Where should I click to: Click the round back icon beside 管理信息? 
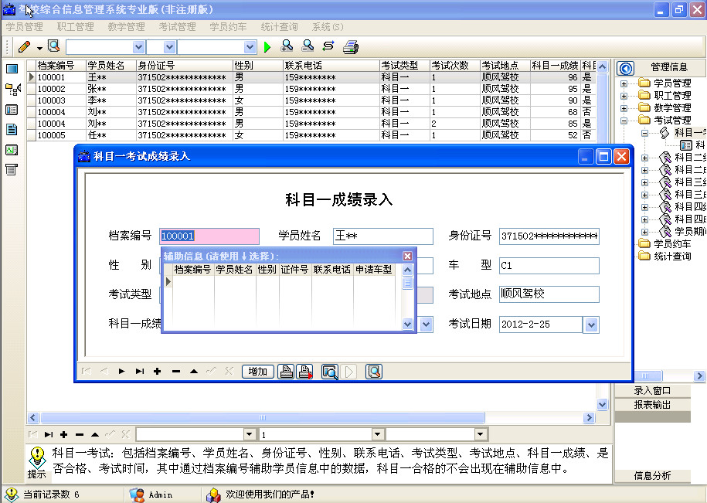click(625, 69)
